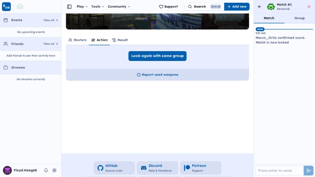Select the Action tab
The height and width of the screenshot is (177, 315).
(100, 40)
